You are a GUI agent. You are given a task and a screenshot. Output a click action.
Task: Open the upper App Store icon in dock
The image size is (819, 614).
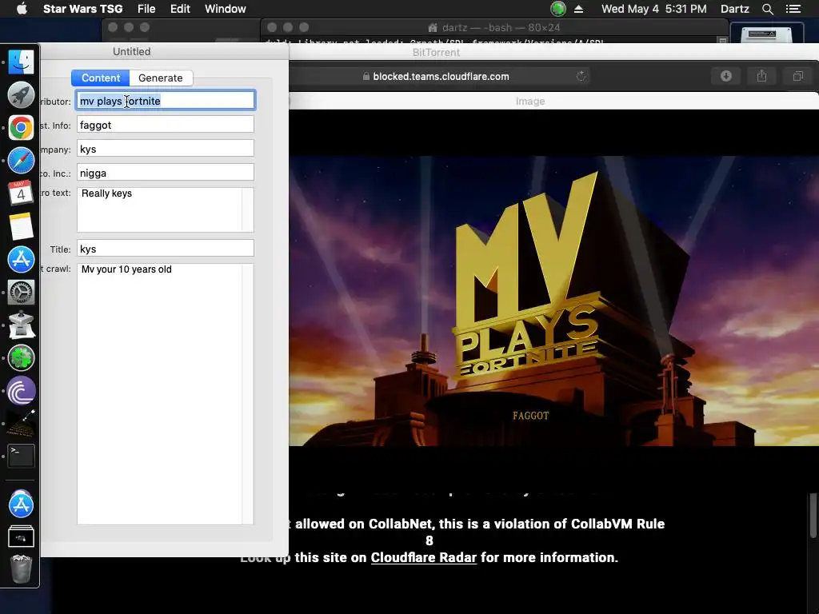pos(21,260)
